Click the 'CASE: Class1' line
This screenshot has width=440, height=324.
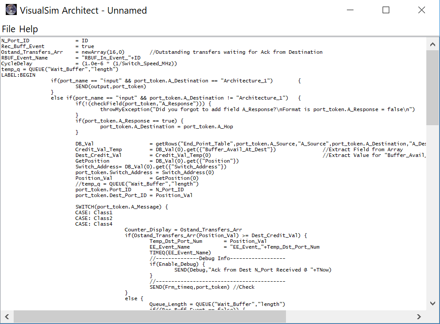point(94,212)
